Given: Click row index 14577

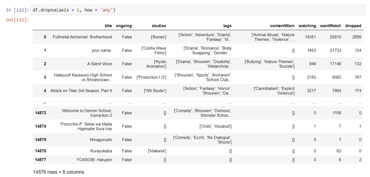Looking at the screenshot, I should tap(41, 160).
